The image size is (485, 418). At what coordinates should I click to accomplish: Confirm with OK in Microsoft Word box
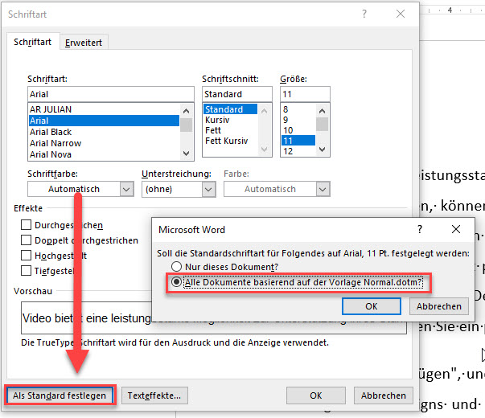(x=372, y=306)
